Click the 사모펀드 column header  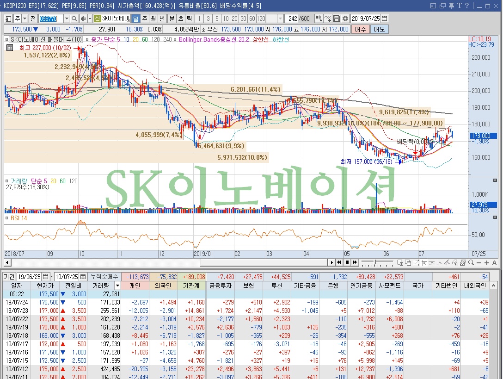pos(389,286)
